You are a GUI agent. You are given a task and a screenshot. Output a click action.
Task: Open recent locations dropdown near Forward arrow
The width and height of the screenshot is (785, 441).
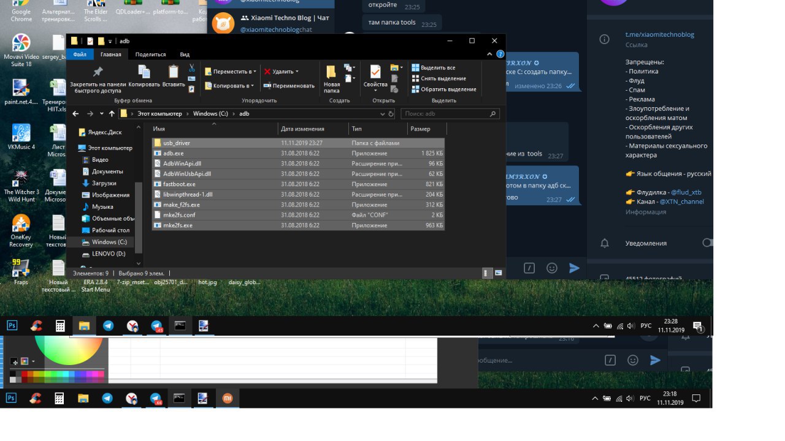pos(101,114)
